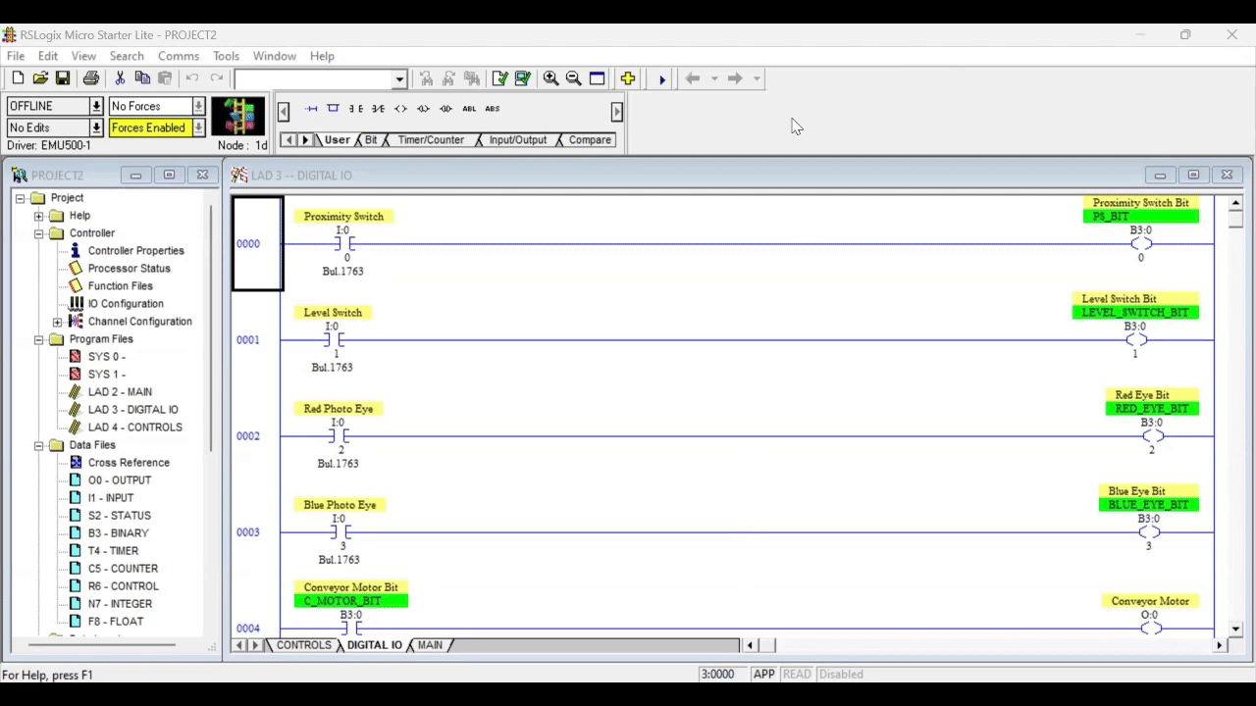Insert the ABL instruction
Screen dimensions: 1256x706
pos(469,109)
